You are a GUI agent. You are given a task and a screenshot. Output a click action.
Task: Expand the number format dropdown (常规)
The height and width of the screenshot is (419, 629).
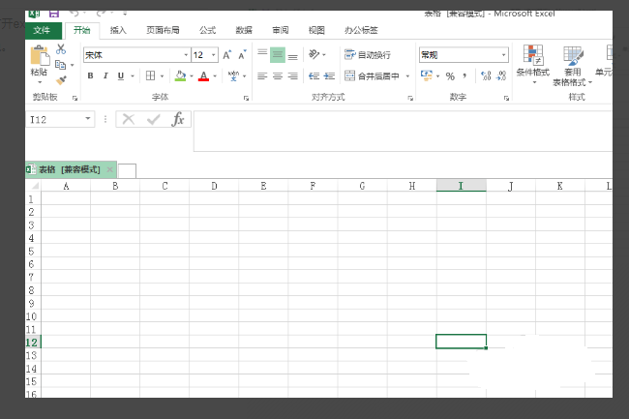pos(503,55)
